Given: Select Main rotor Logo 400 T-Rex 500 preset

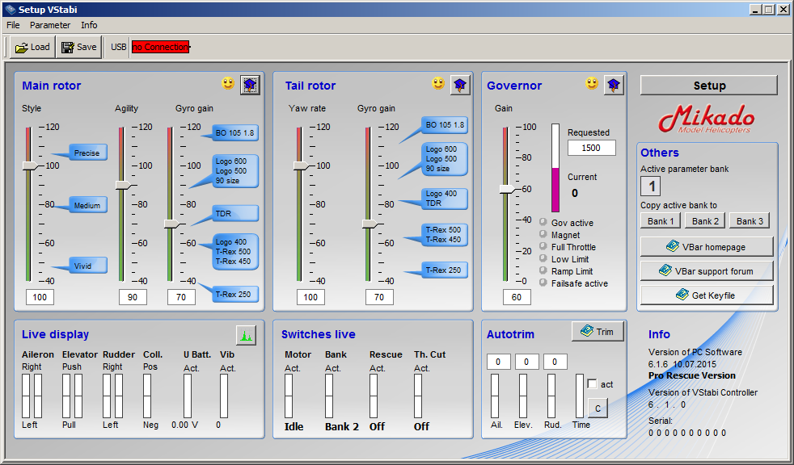Looking at the screenshot, I should 235,252.
